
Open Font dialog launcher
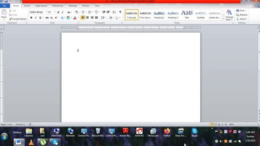78,23
